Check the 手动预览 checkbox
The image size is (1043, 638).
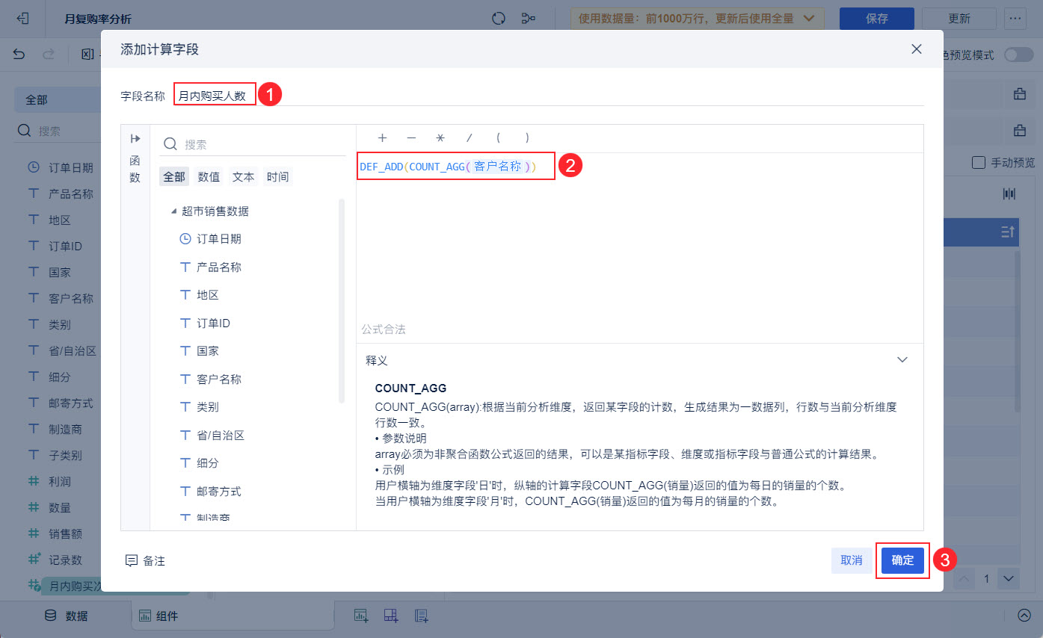point(978,162)
